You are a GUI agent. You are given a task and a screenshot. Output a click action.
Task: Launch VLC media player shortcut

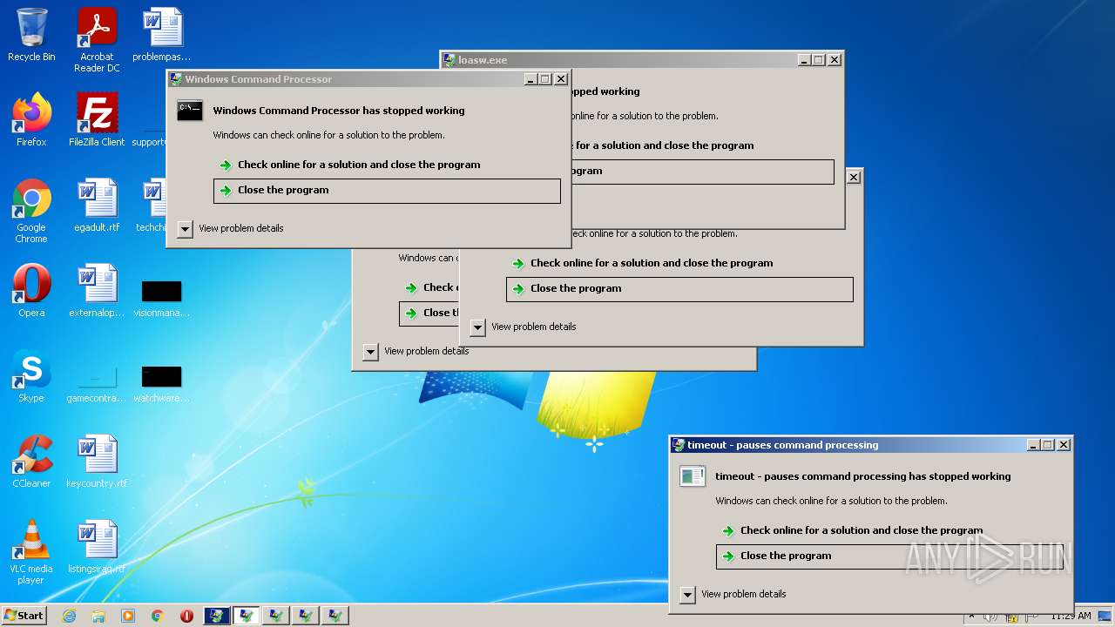[x=31, y=552]
